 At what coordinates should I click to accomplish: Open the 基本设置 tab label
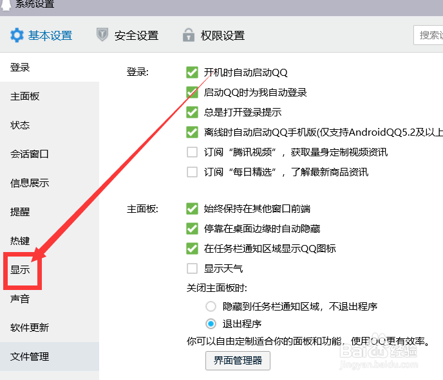[50, 35]
